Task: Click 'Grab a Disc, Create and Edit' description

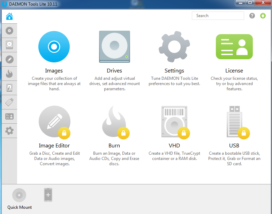Action: (x=54, y=159)
